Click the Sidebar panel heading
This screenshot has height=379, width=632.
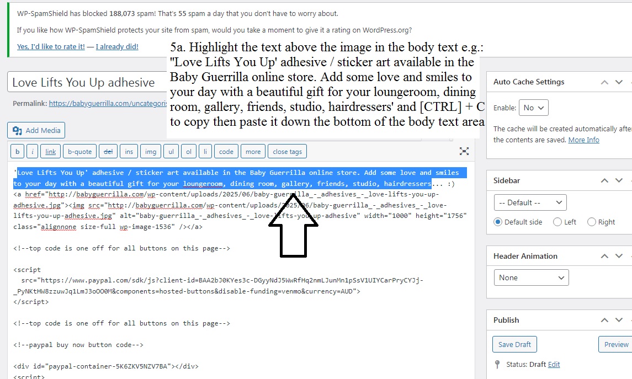(x=507, y=180)
